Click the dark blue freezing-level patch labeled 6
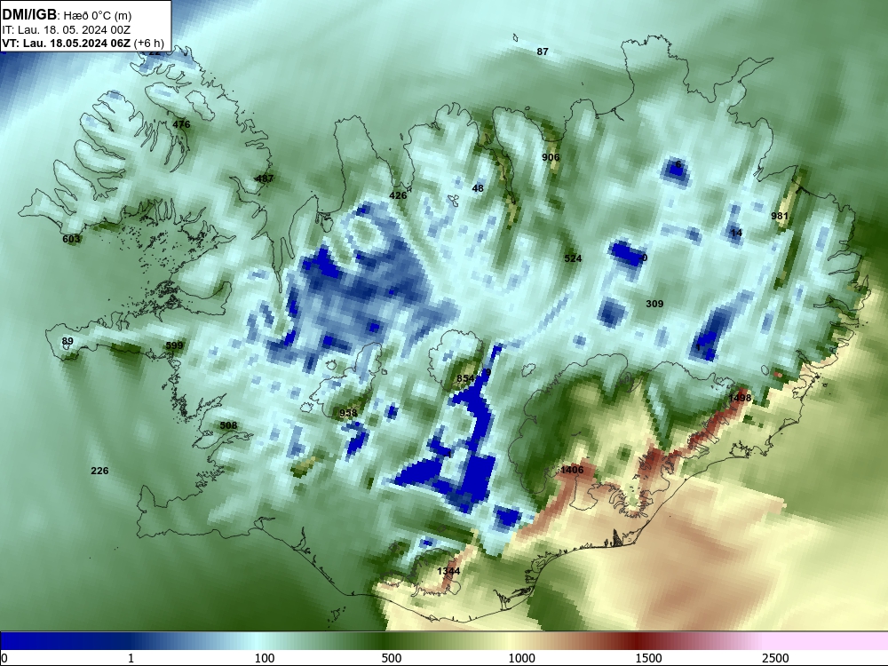Image resolution: width=888 pixels, height=666 pixels. tap(677, 169)
